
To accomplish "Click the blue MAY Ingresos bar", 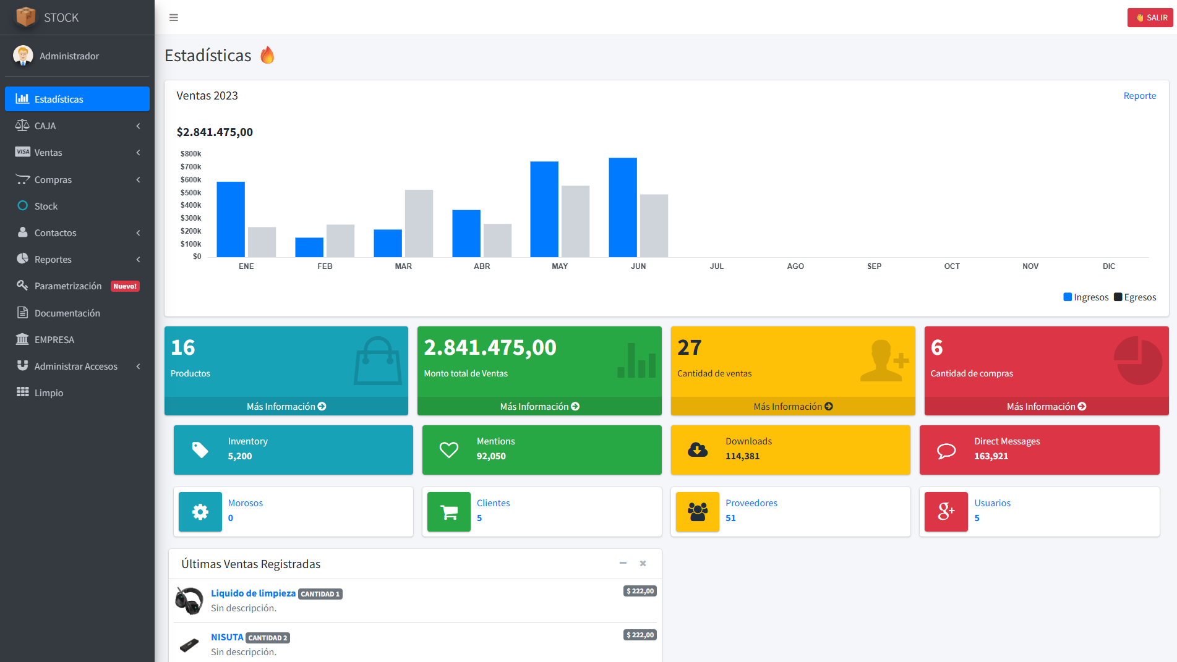I will [x=544, y=209].
